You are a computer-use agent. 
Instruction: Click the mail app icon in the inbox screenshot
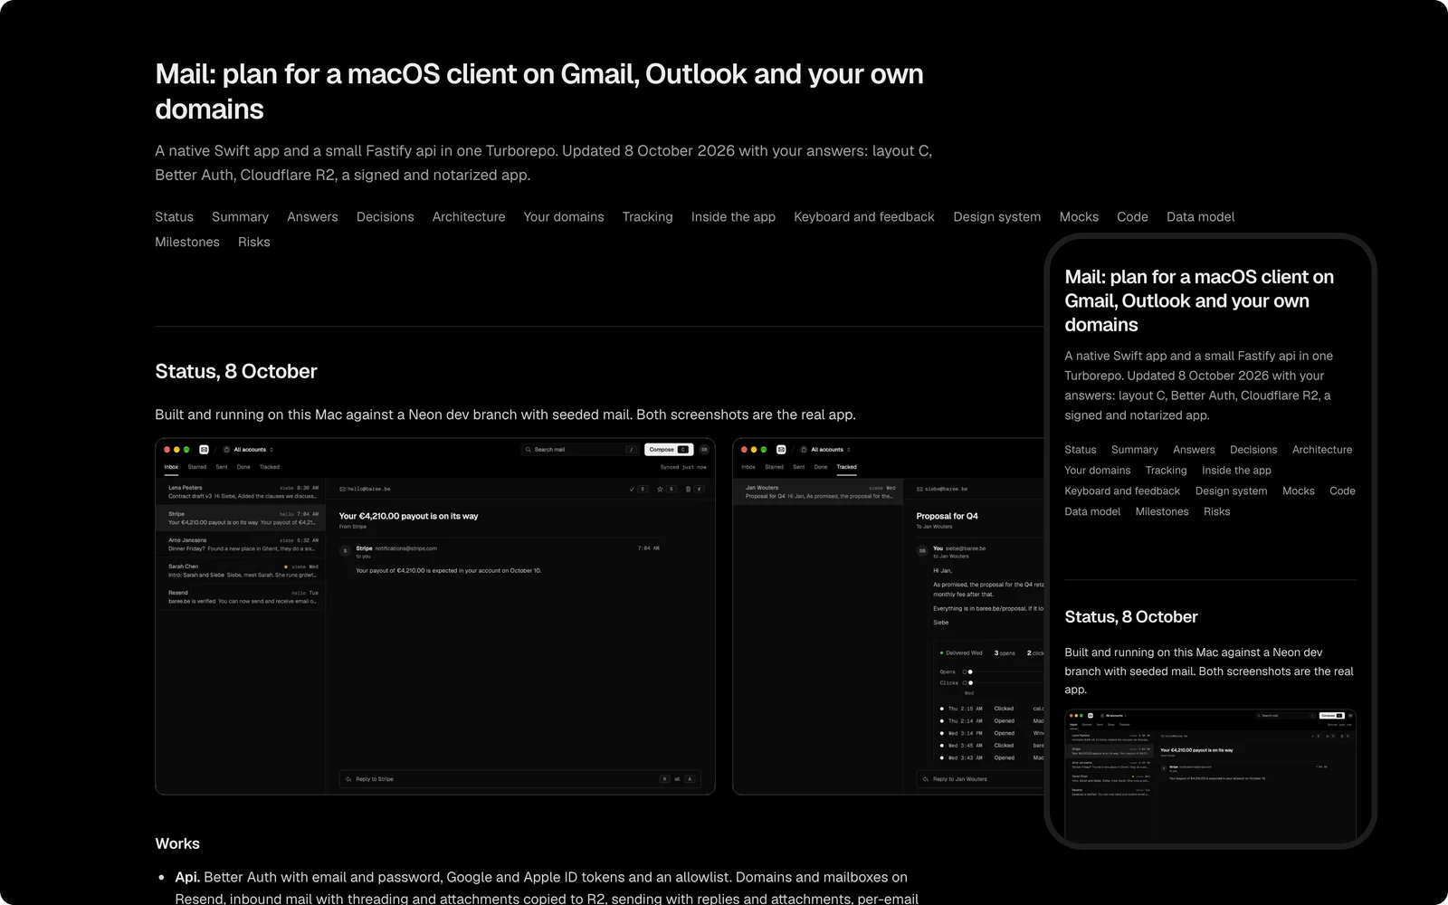tap(204, 449)
